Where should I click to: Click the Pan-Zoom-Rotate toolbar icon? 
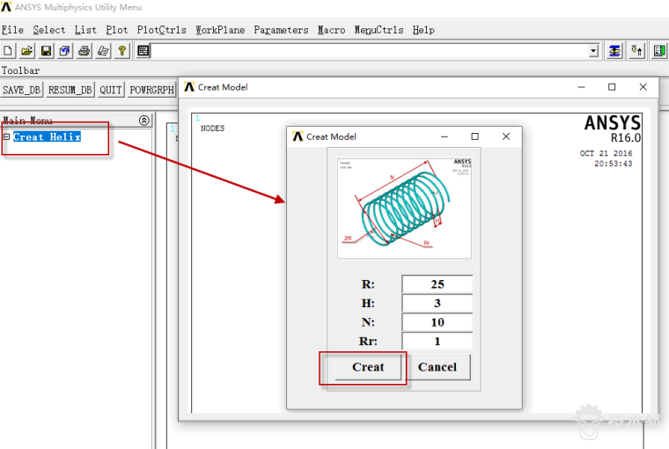(x=65, y=51)
